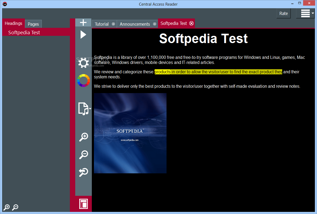Open the hamburger menu dropdown arrow
This screenshot has width=317, height=214.
coord(313,13)
